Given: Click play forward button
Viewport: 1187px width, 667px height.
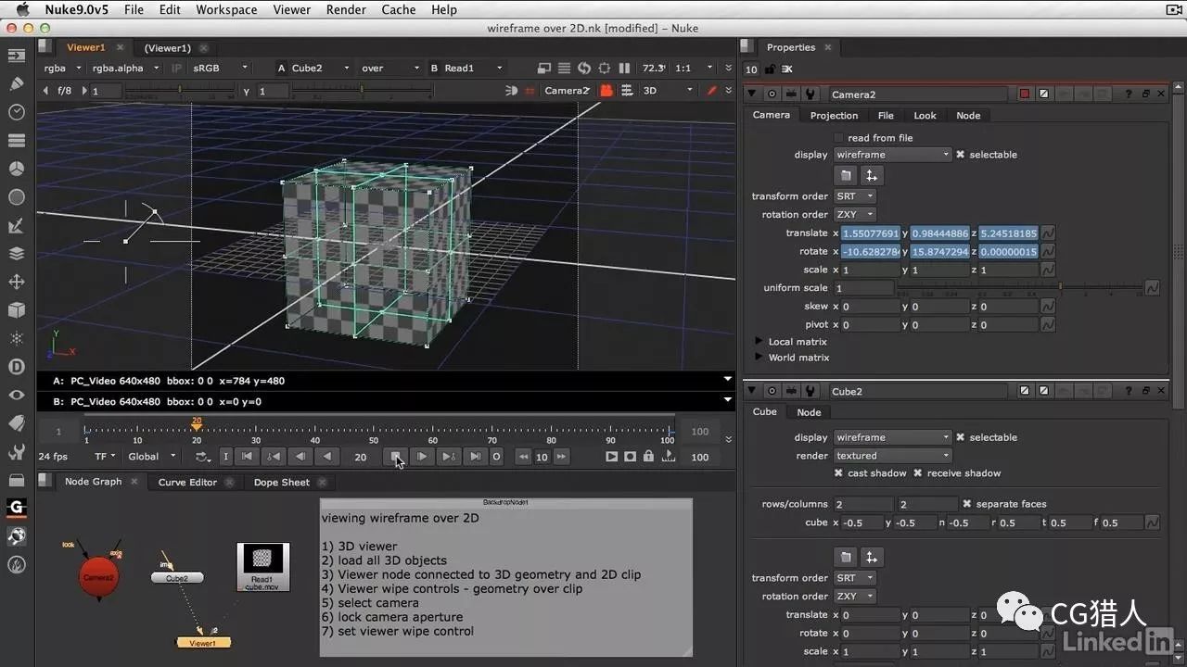Looking at the screenshot, I should [422, 457].
